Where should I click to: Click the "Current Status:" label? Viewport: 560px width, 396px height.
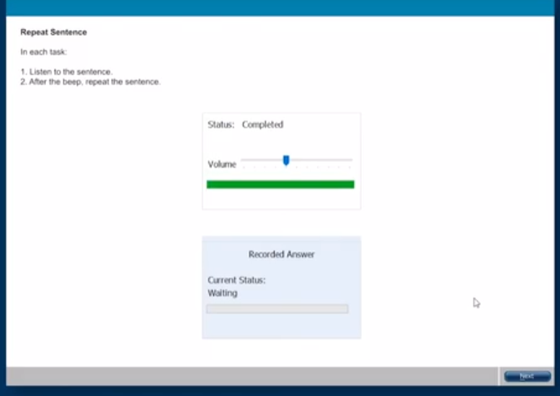click(x=236, y=280)
